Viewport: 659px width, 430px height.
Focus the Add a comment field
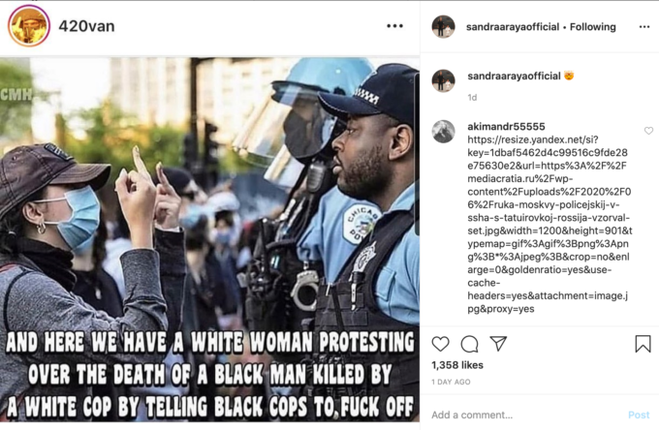pos(525,415)
